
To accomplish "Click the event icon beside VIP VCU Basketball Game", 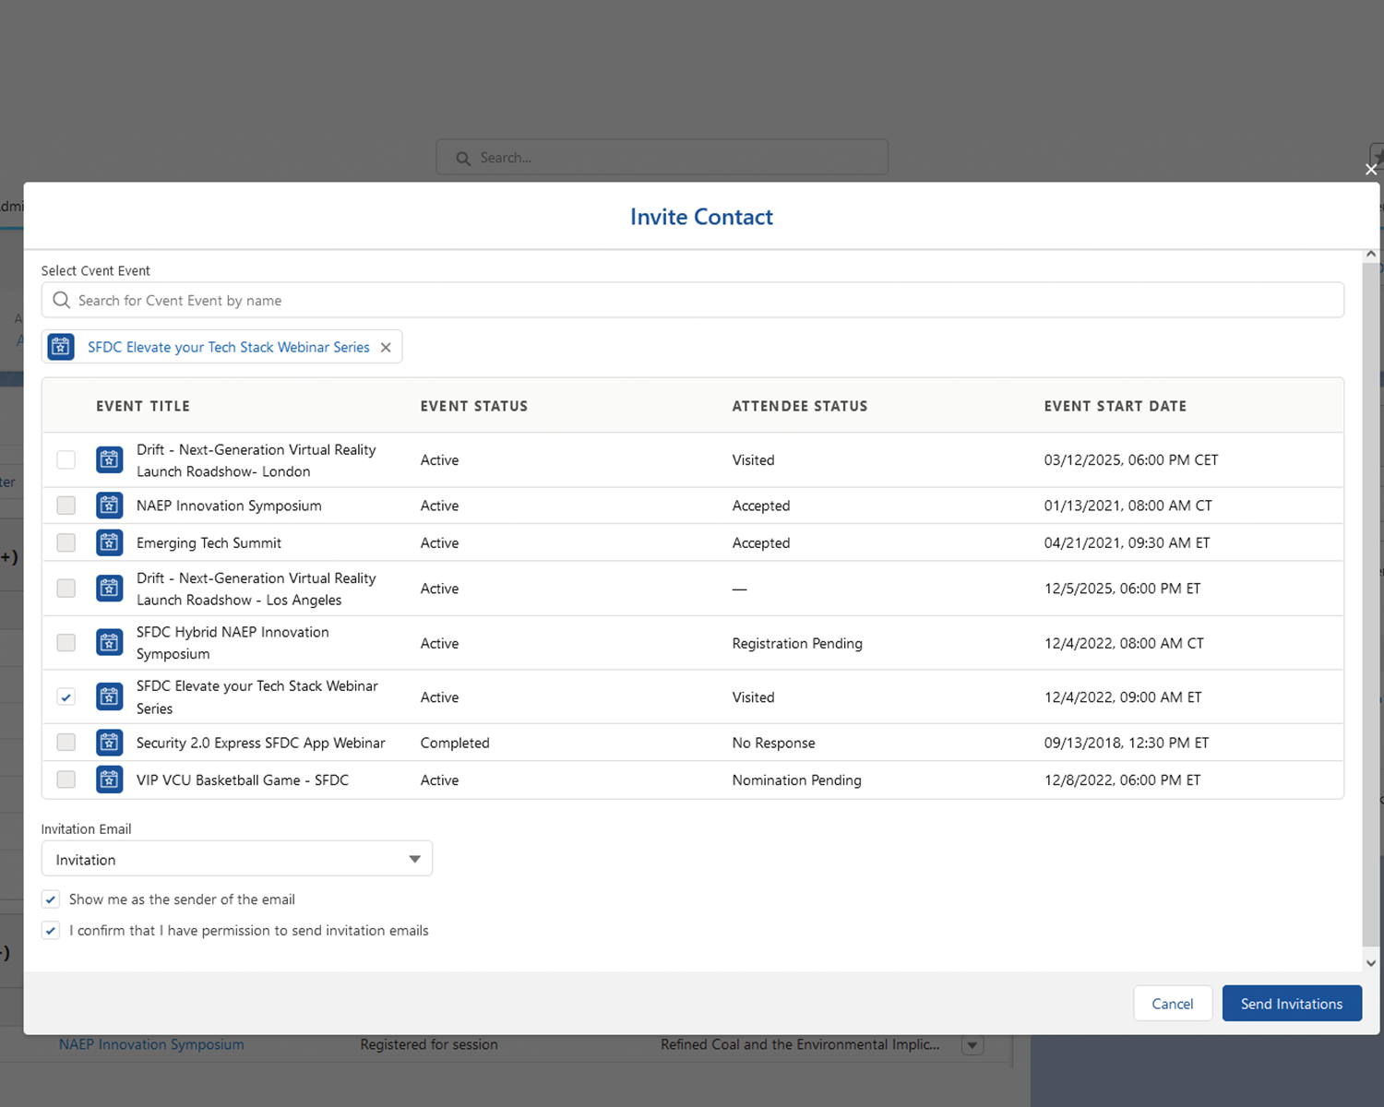I will (x=109, y=780).
